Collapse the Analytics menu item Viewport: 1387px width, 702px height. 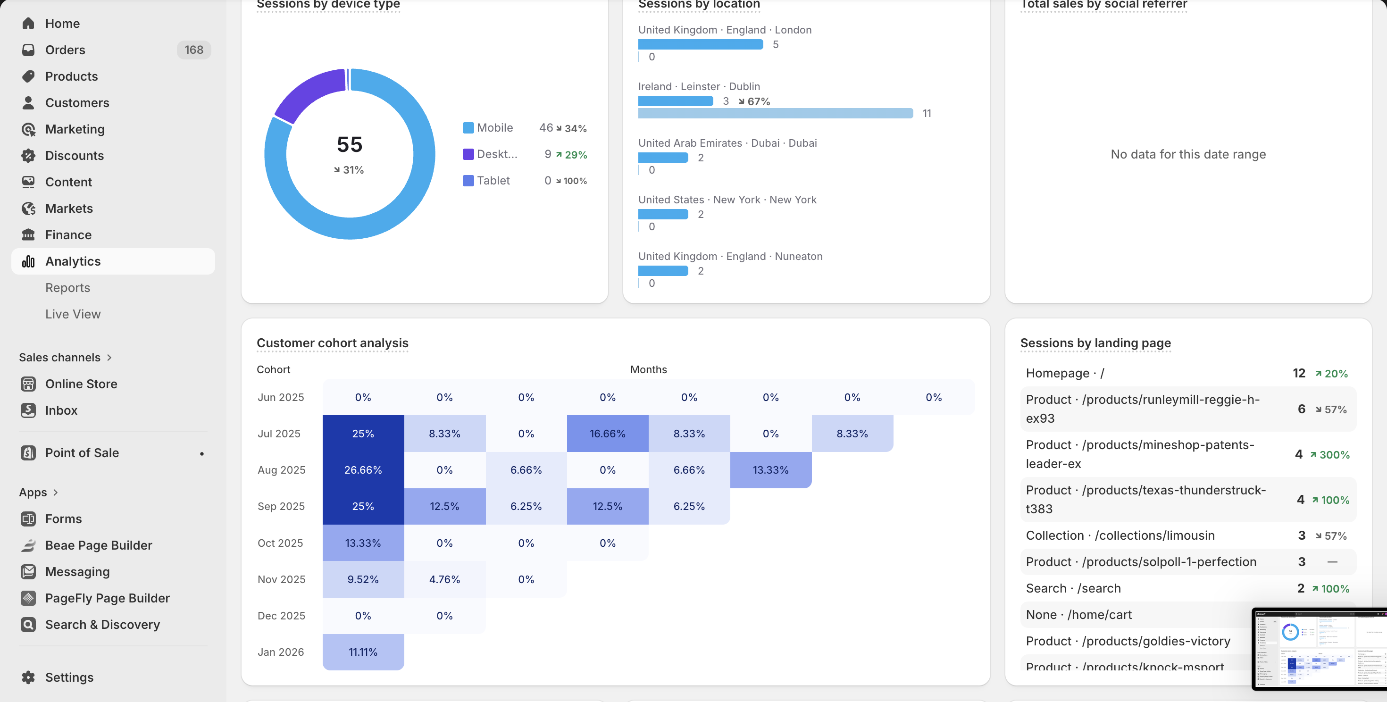(73, 261)
